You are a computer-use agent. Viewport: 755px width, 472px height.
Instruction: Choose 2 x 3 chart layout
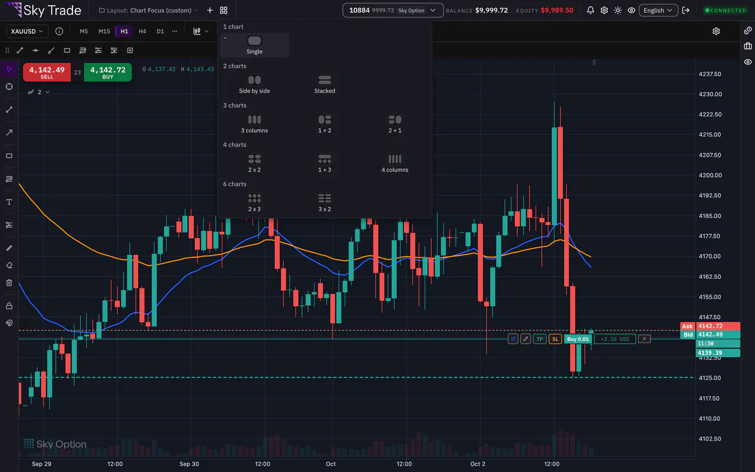[254, 203]
